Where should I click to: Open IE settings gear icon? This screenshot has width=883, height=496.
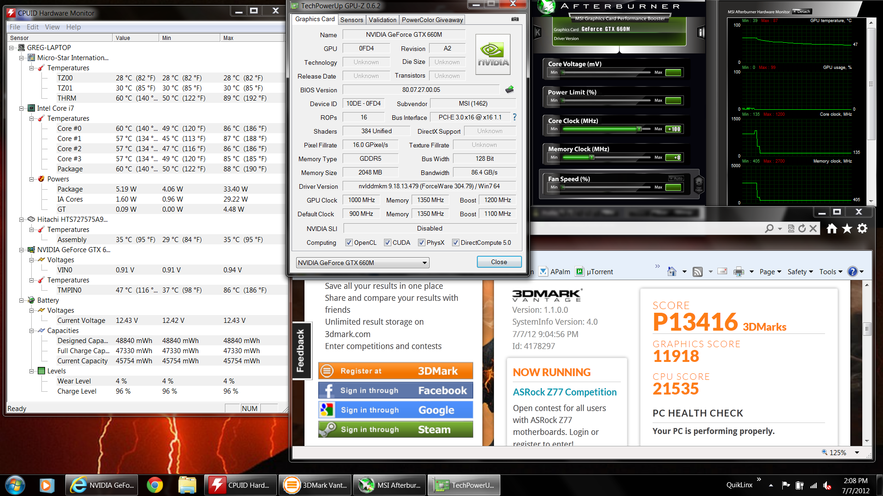tap(862, 228)
